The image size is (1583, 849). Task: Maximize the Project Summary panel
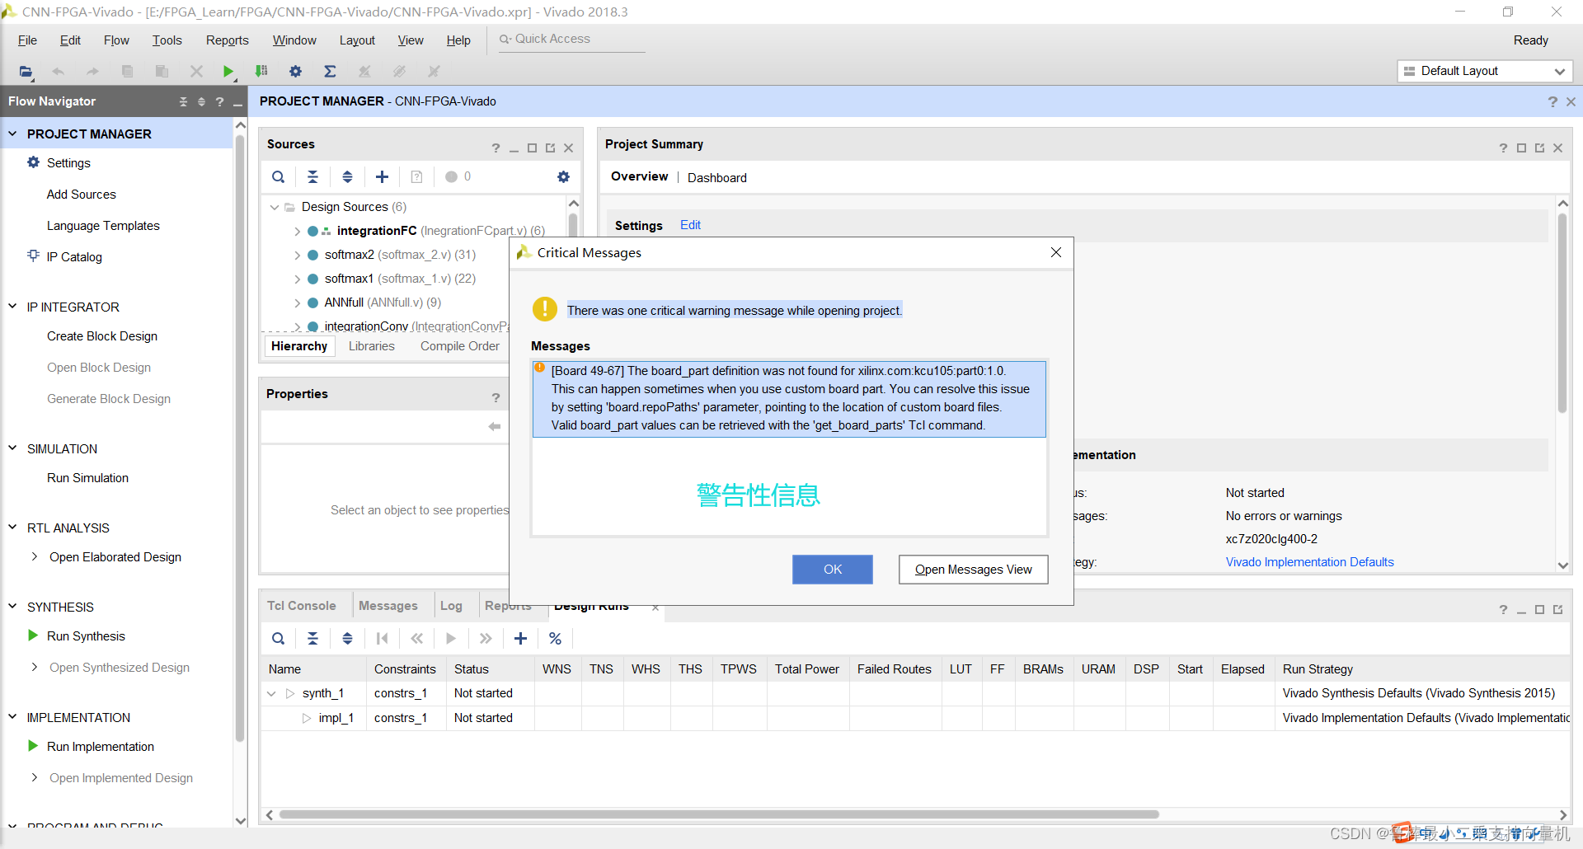(x=1521, y=148)
